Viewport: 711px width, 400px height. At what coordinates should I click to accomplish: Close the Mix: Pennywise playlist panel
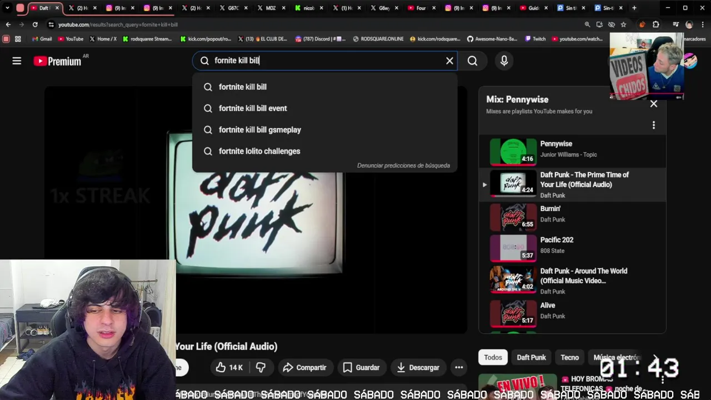point(653,103)
